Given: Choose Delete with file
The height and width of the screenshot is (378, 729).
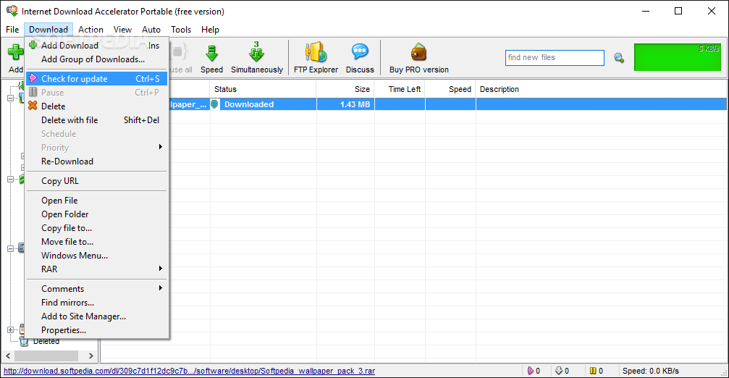Looking at the screenshot, I should 97,120.
